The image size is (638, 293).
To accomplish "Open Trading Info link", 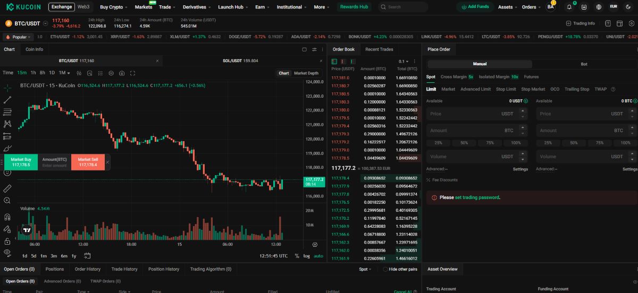I will coord(581,23).
